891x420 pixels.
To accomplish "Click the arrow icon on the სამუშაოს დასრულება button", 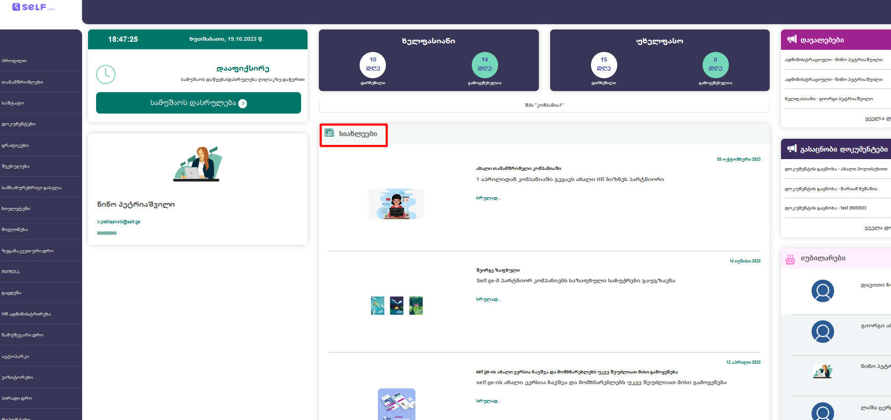I will pos(243,103).
